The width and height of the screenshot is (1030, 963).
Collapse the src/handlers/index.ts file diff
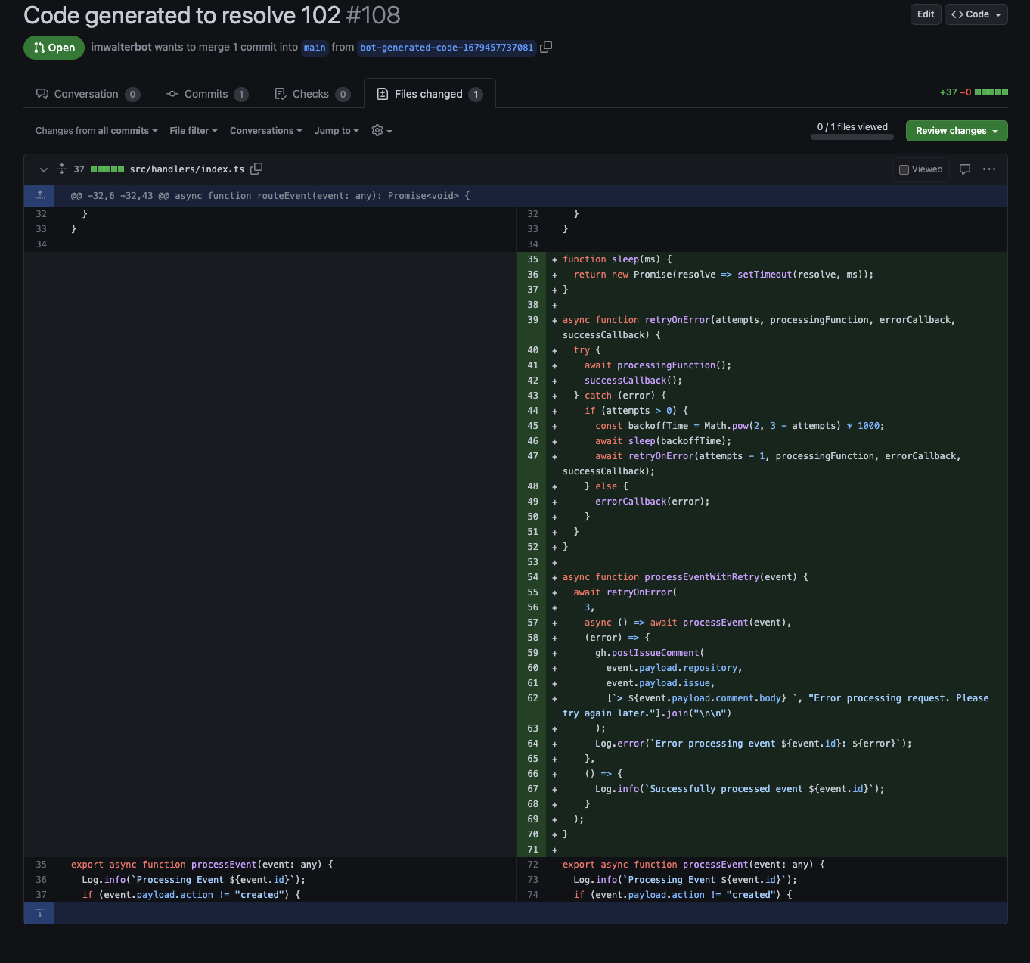(43, 169)
